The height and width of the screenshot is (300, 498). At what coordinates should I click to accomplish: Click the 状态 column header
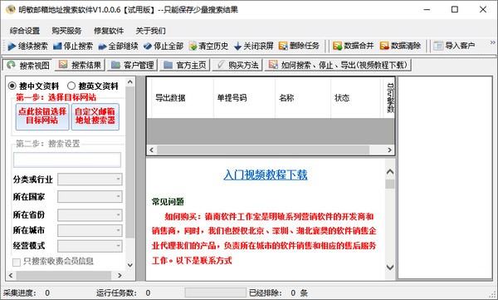[x=355, y=98]
